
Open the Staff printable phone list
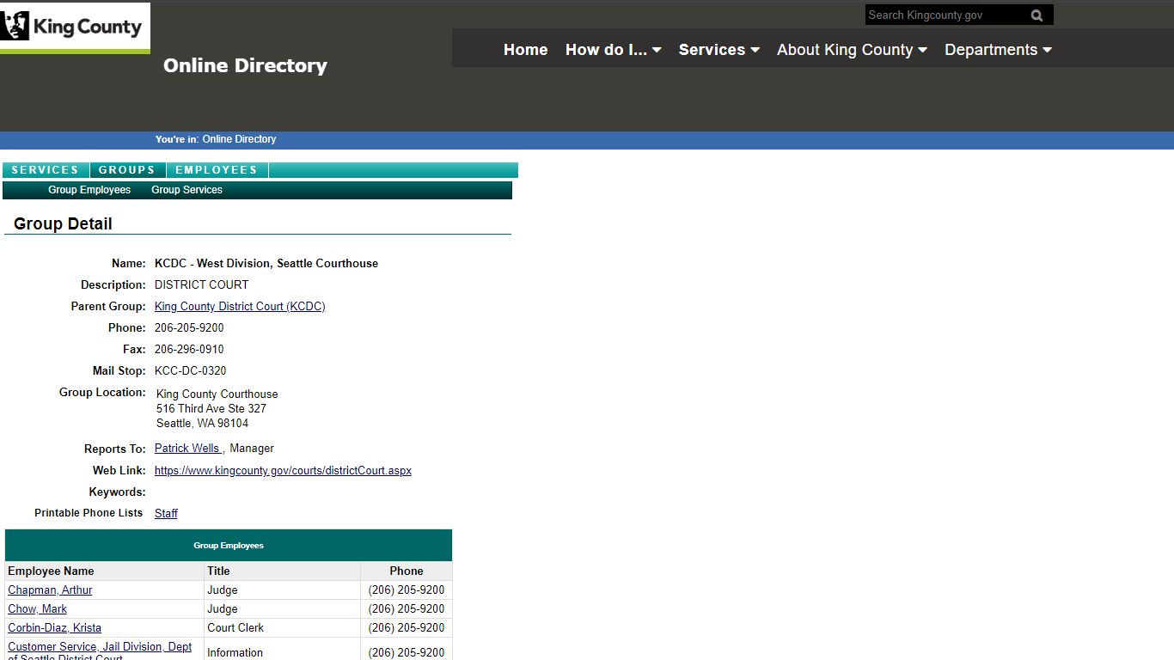point(166,514)
